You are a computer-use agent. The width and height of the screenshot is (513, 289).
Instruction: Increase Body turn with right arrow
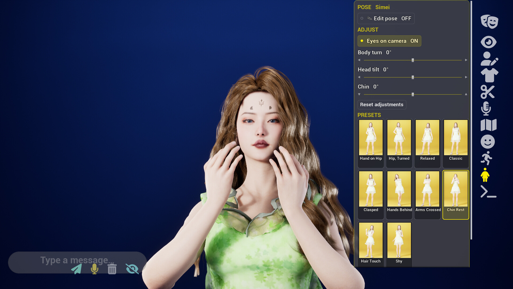coord(466,60)
